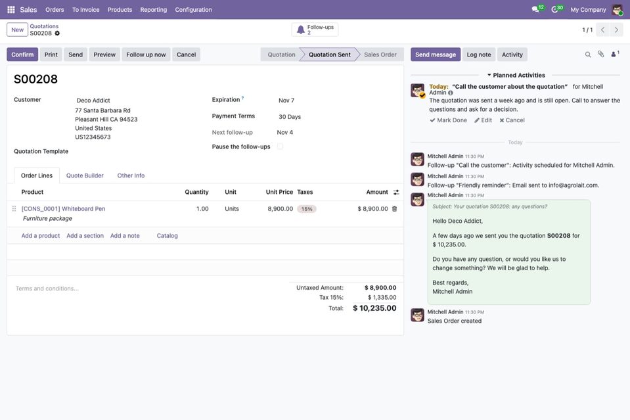This screenshot has height=420, width=630.
Task: Click the Expiration date Nov 7 field
Action: 336,101
